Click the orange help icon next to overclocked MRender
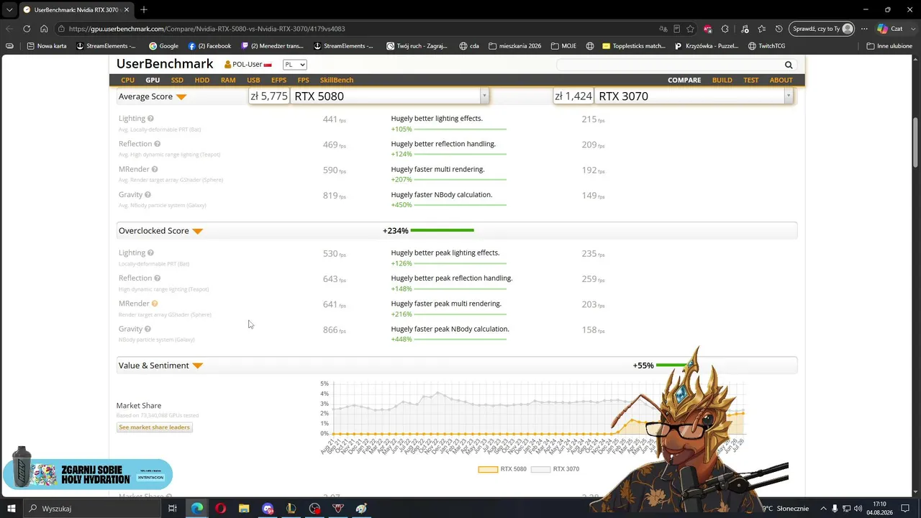The height and width of the screenshot is (518, 921). point(155,304)
